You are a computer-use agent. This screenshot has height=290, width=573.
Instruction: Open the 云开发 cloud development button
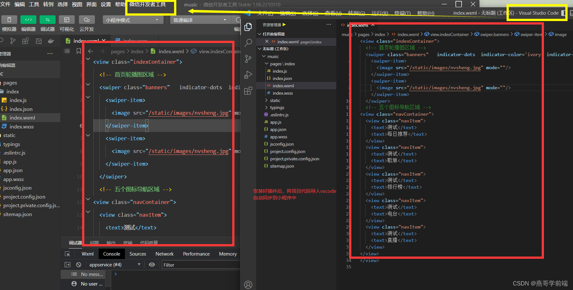[x=87, y=20]
